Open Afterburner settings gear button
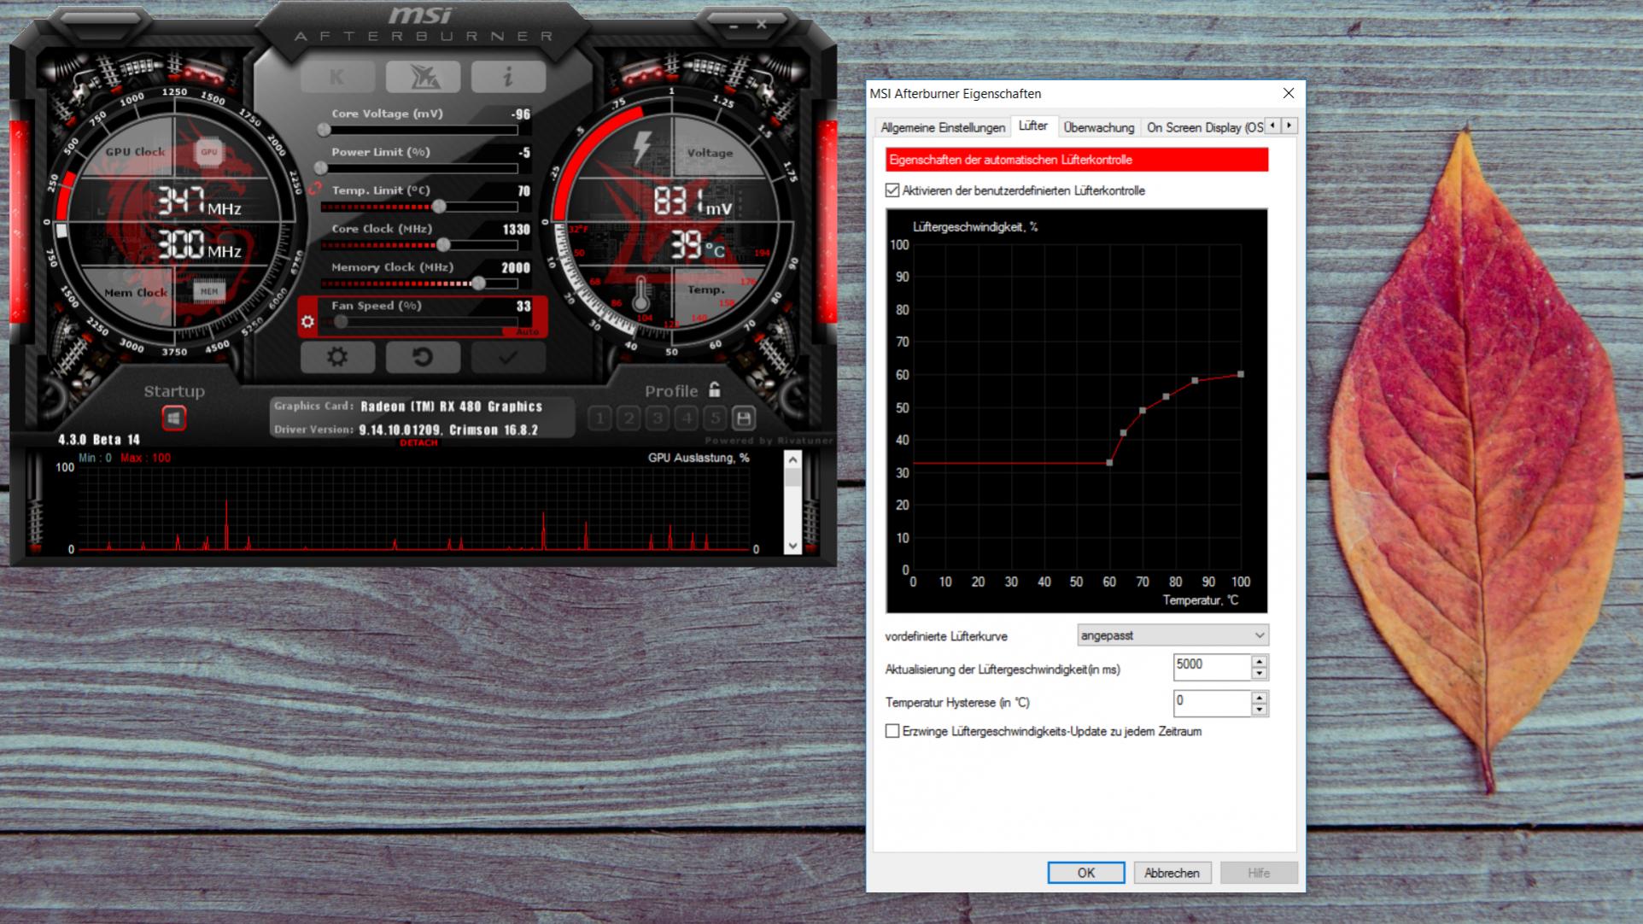Image resolution: width=1643 pixels, height=924 pixels. pos(337,357)
